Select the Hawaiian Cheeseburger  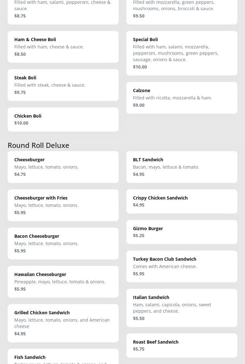(x=63, y=282)
